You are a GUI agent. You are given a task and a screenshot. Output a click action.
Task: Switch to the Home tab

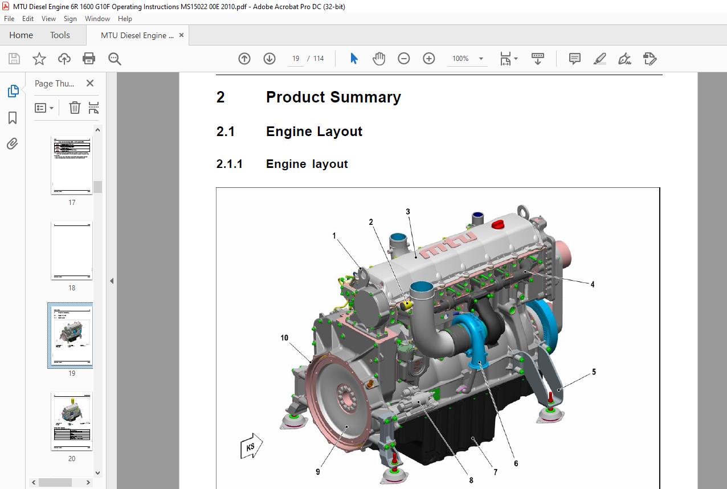coord(21,35)
